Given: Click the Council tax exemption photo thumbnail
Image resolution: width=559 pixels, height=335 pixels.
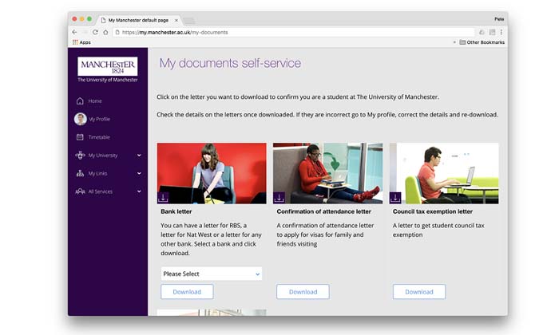Looking at the screenshot, I should coord(444,173).
